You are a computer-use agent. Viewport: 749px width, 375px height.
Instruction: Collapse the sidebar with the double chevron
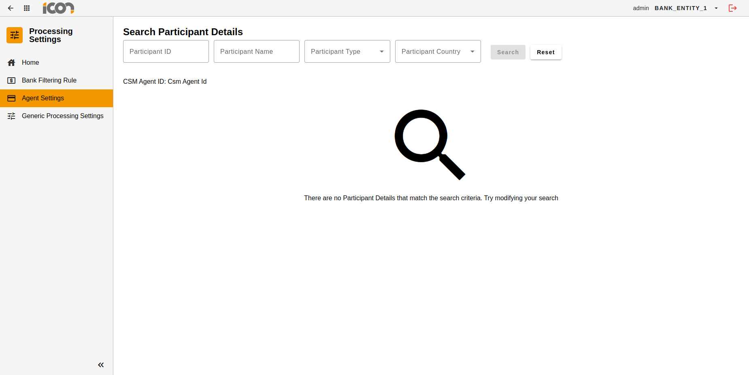coord(101,364)
